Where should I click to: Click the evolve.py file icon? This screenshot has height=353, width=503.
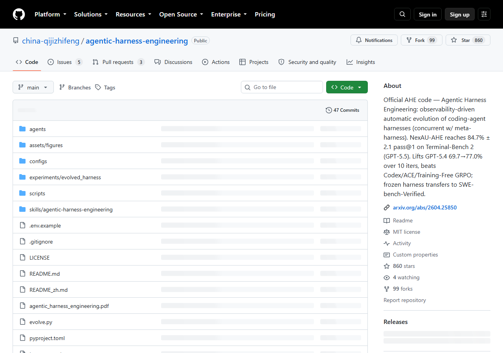click(22, 322)
